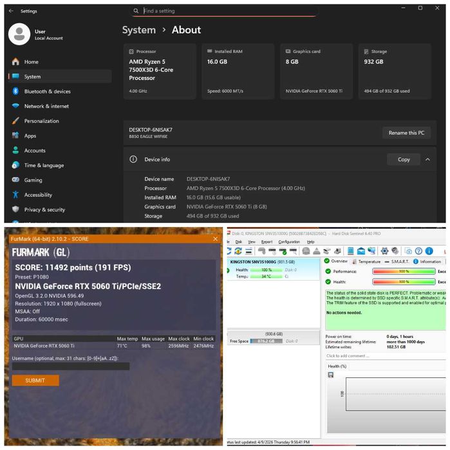This screenshot has height=450, width=450.
Task: Click the speaker sound icon in Hard Disk Sentinel toolbar
Action: (395, 251)
